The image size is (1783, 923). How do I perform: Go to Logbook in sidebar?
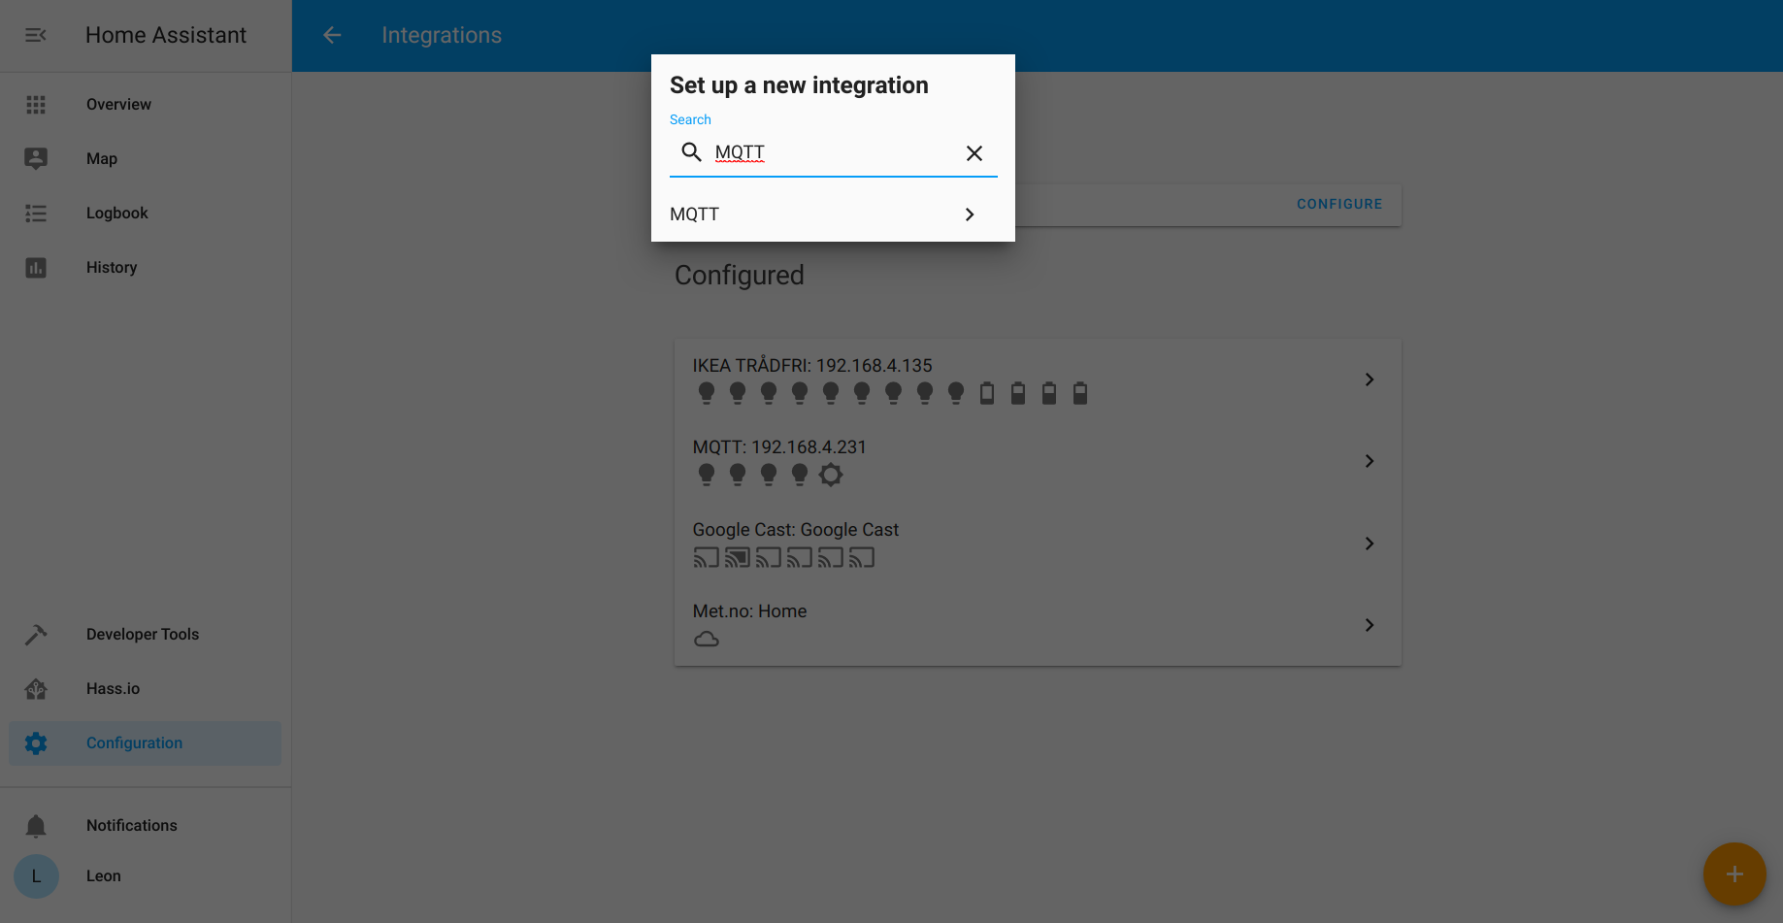point(146,213)
